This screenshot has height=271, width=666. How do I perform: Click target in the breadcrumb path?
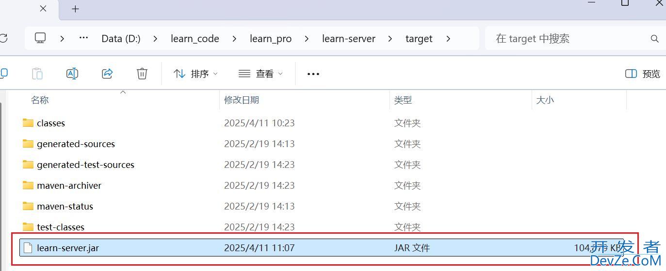(x=419, y=39)
